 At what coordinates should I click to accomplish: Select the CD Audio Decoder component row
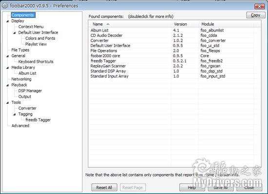coord(174,35)
